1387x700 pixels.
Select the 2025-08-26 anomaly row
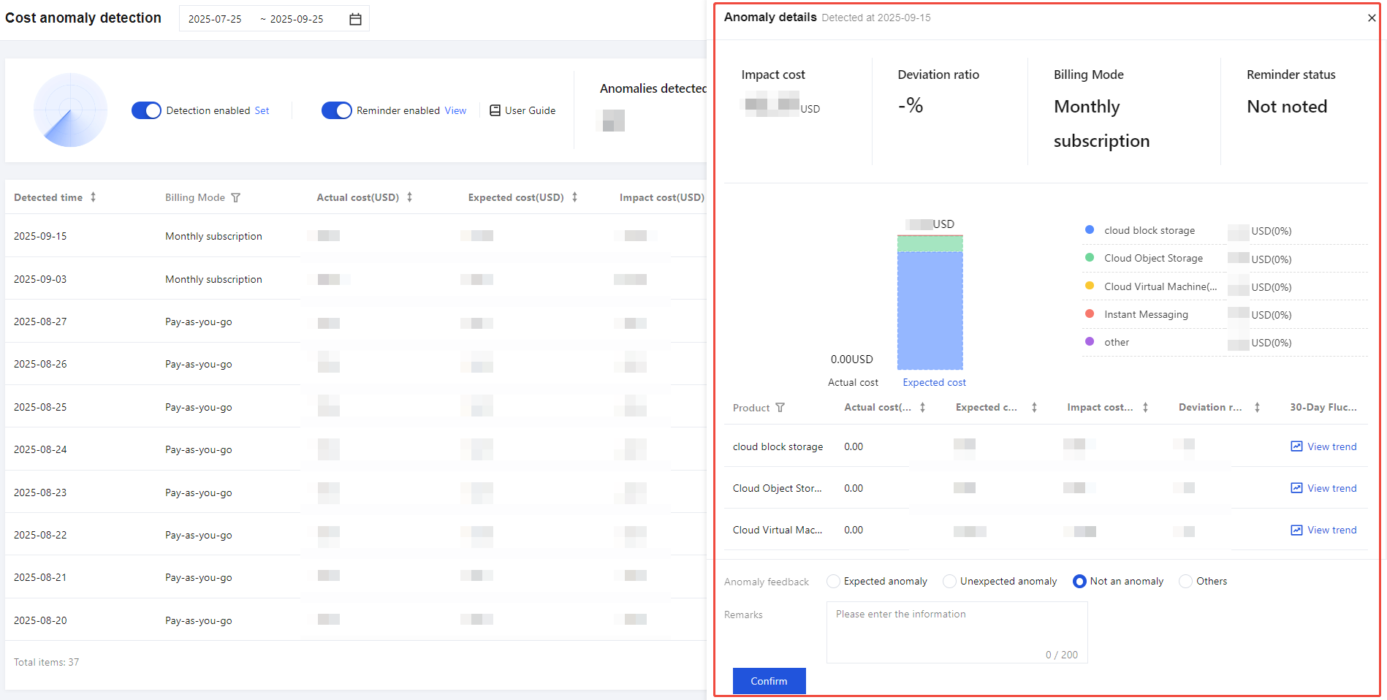point(356,364)
